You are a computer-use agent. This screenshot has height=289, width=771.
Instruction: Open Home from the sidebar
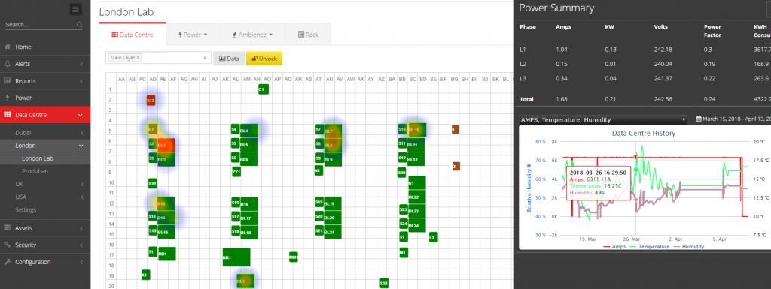[x=23, y=47]
